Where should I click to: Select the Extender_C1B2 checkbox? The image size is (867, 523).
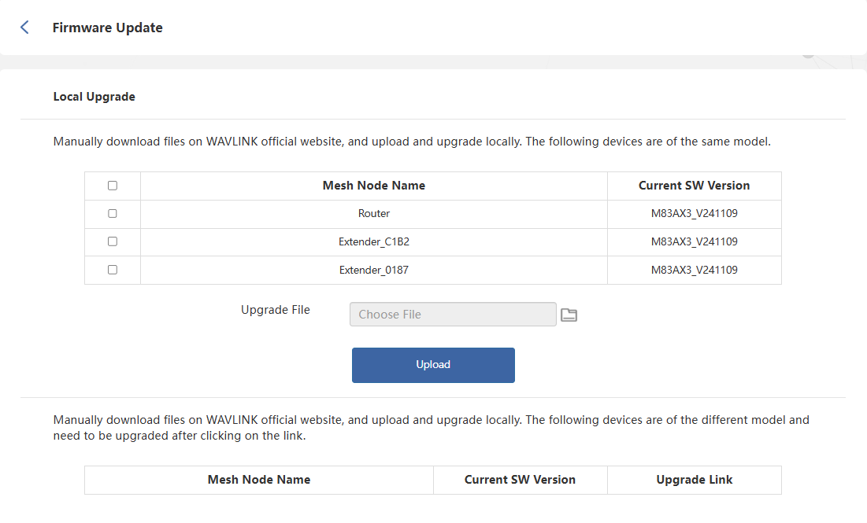113,241
